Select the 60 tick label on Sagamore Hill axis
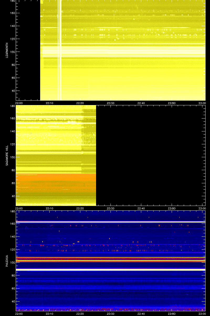The width and height of the screenshot is (210, 316). pyautogui.click(x=13, y=183)
